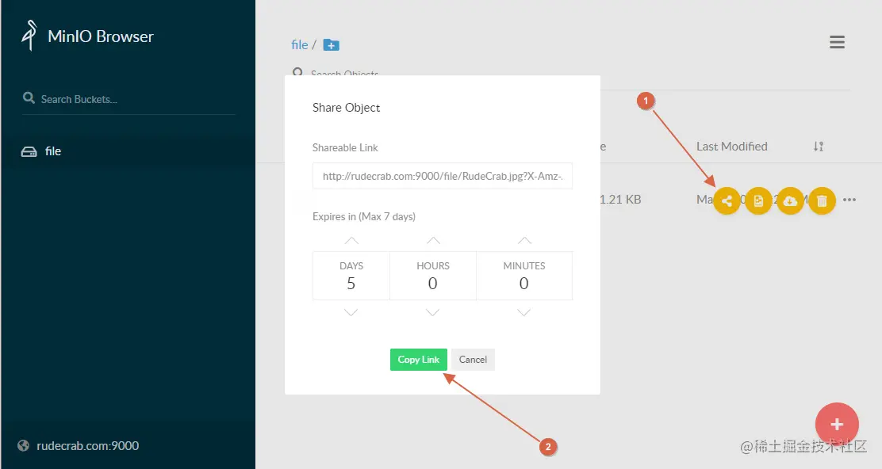The height and width of the screenshot is (469, 882).
Task: Click the 1.21 KB file size cell
Action: pos(620,200)
